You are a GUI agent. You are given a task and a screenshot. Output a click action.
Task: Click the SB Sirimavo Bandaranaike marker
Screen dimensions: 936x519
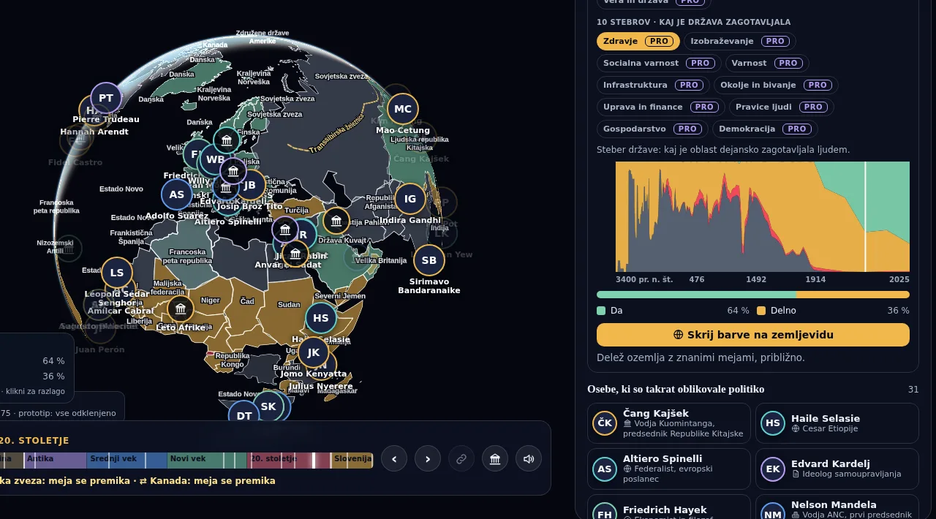point(429,260)
